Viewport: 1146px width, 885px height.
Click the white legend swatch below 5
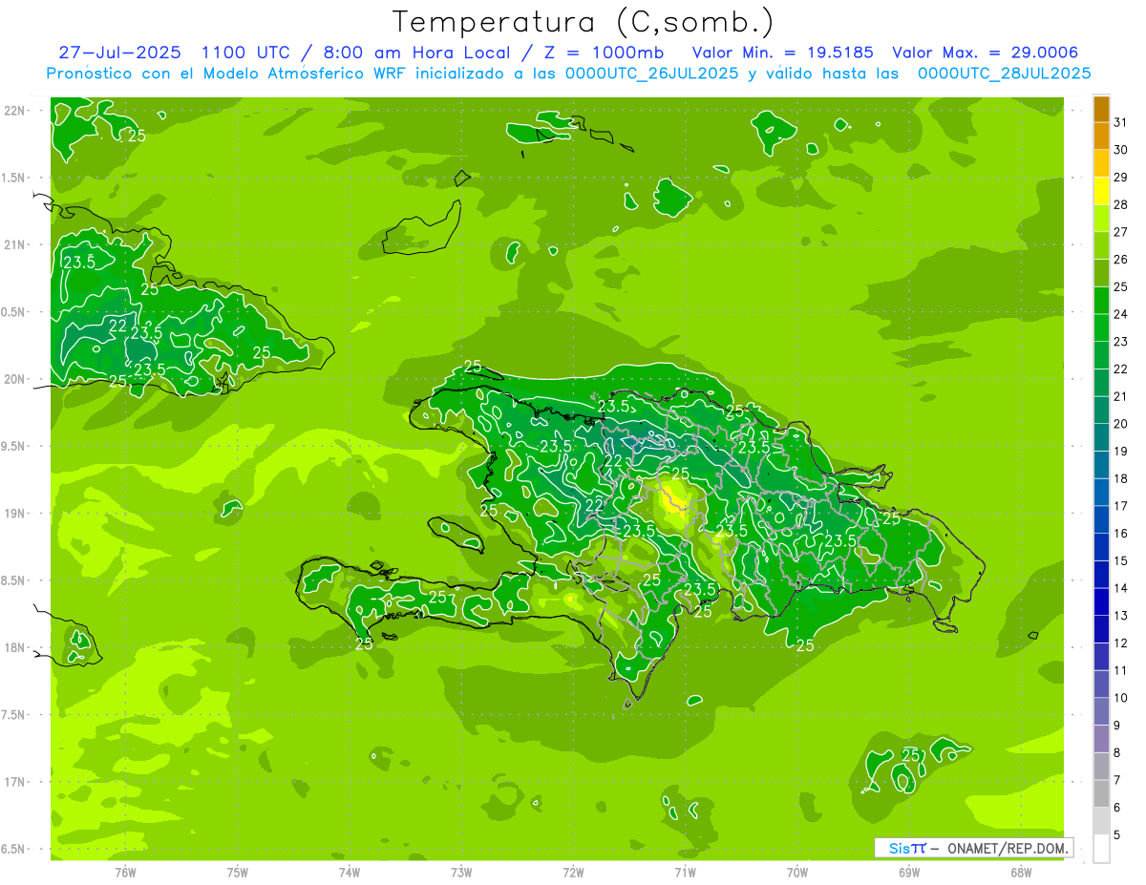[1101, 848]
